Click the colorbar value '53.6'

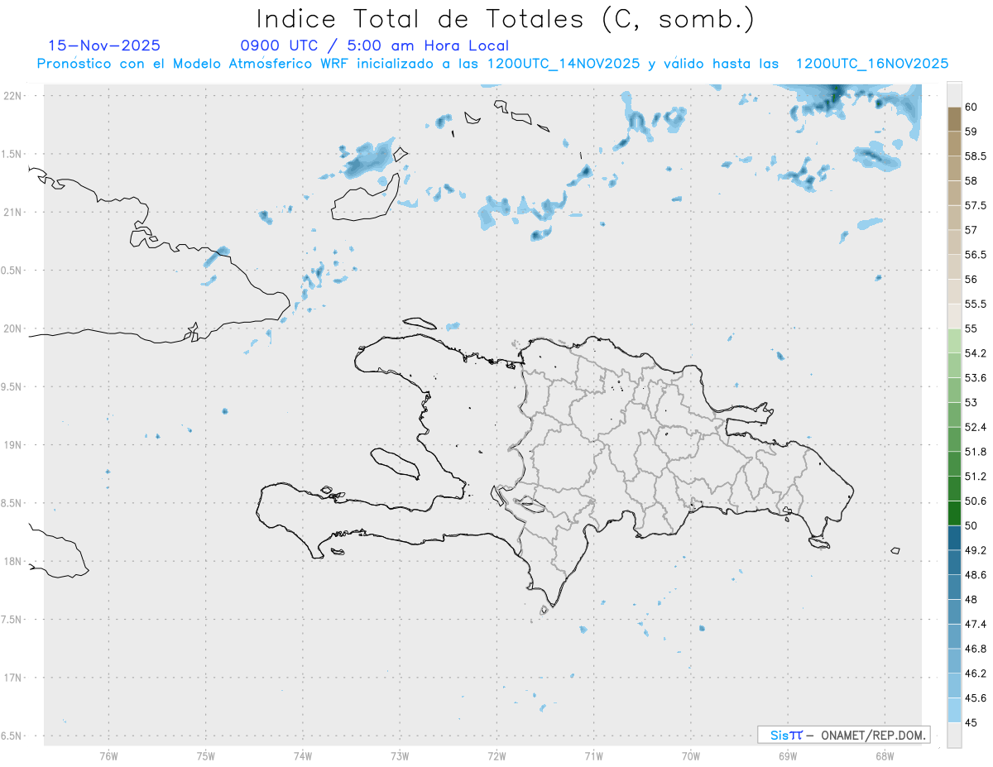coord(975,378)
